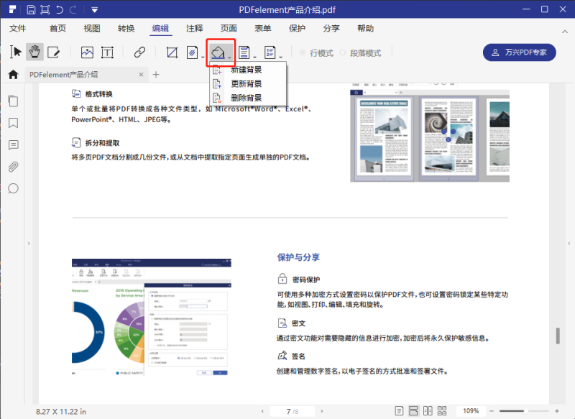Select the Add Text tool
This screenshot has height=419, width=575.
point(107,52)
